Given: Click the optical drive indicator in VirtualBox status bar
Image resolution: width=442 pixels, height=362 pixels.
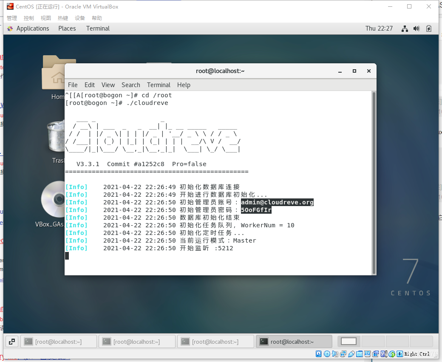Looking at the screenshot, I should 327,354.
